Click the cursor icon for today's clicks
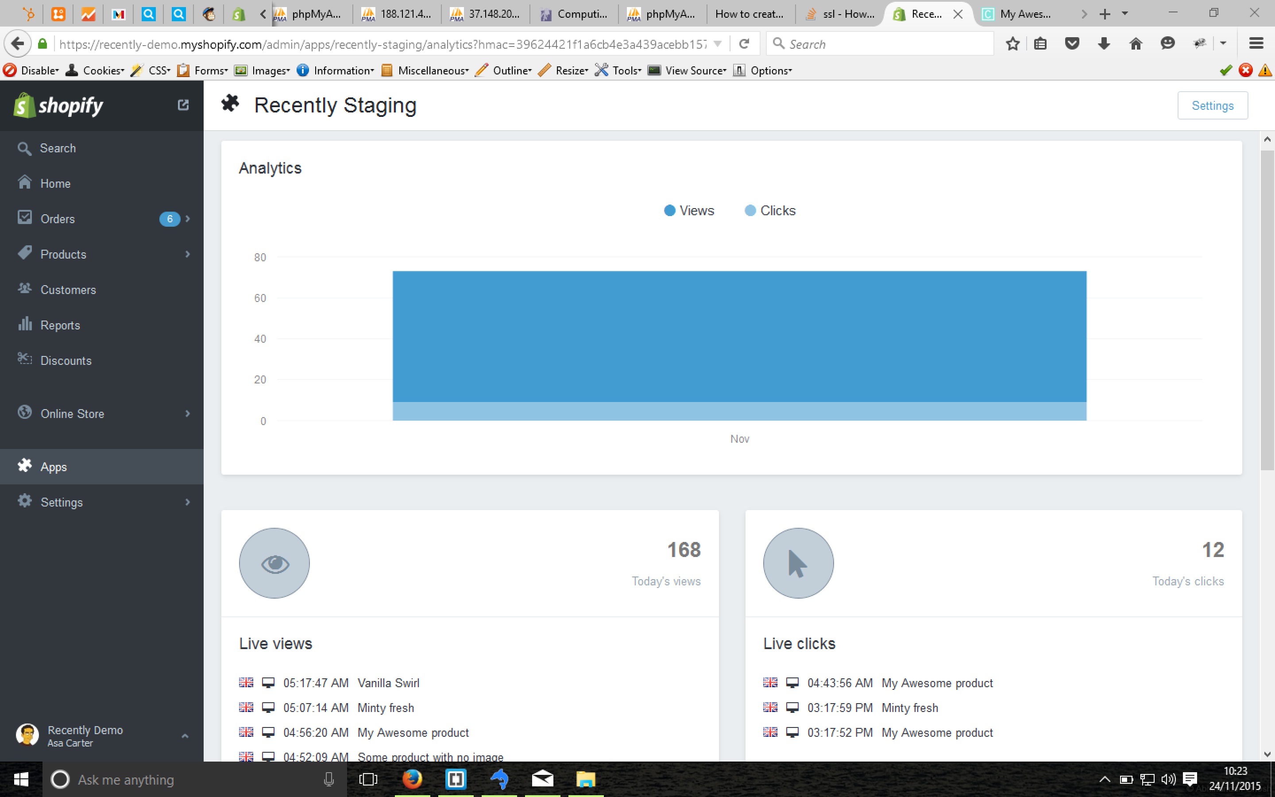The height and width of the screenshot is (797, 1275). tap(798, 563)
